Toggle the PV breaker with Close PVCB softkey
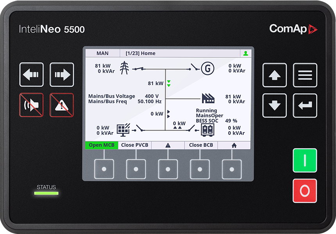 point(134,145)
